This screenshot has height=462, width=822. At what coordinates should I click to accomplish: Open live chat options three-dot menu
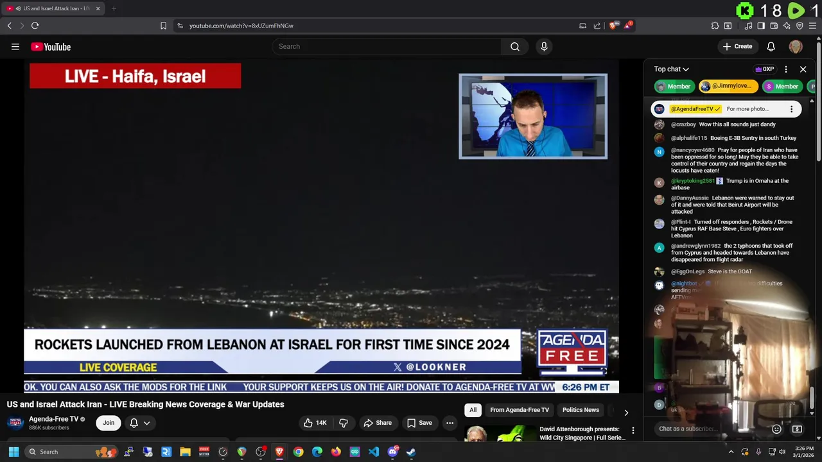coord(786,69)
